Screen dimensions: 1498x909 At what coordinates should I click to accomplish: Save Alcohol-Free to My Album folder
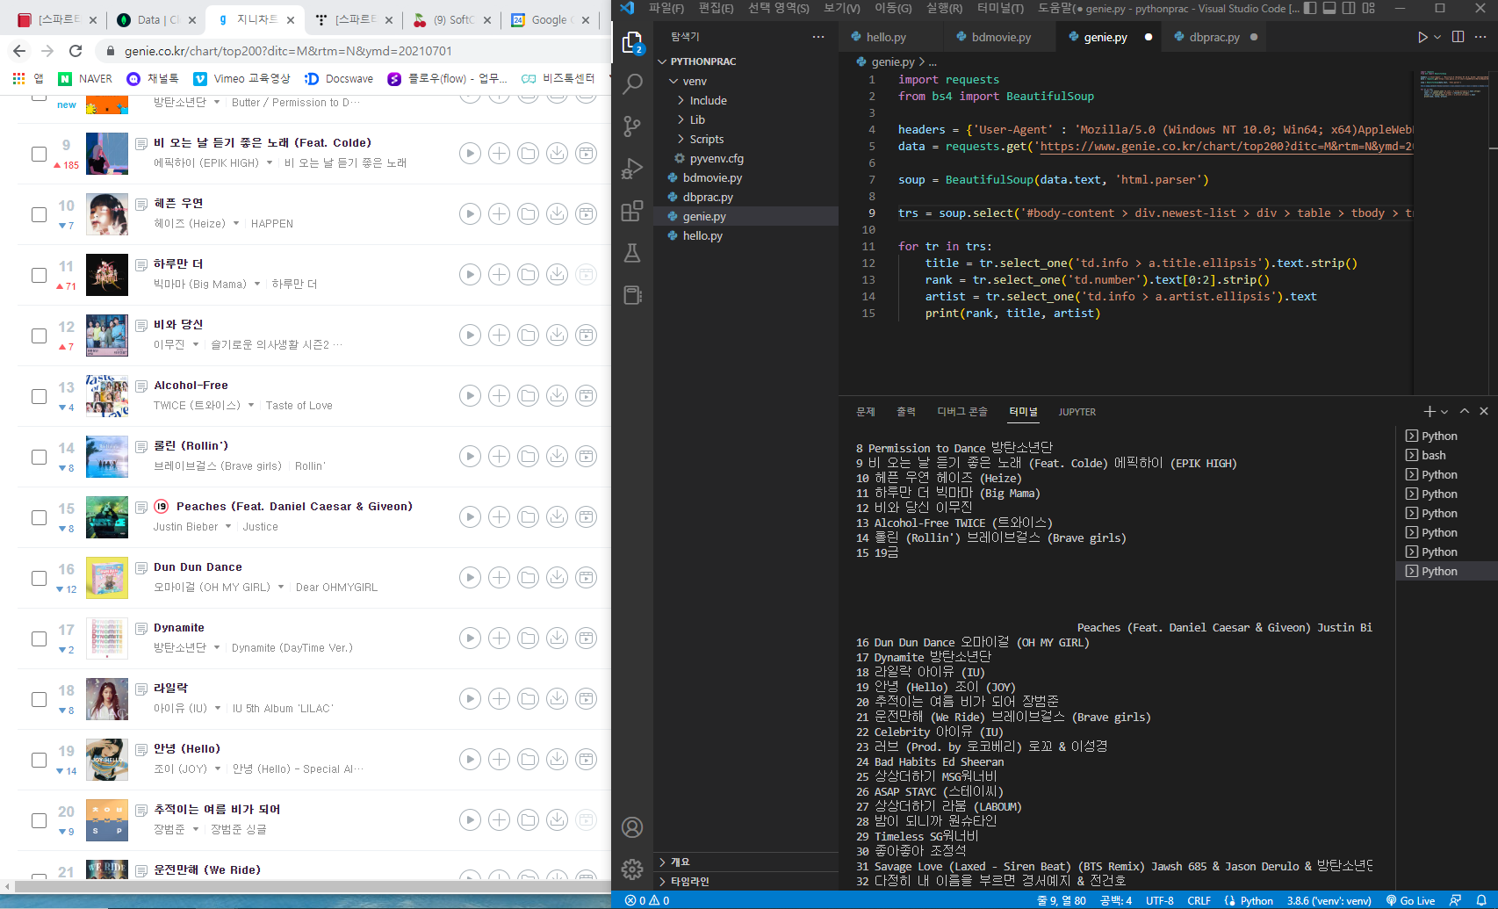click(x=529, y=395)
